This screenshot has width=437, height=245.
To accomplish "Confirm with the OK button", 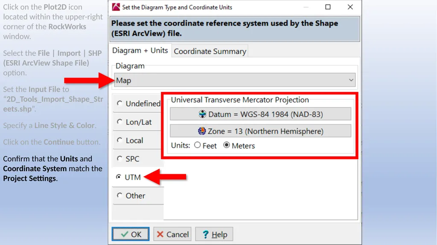I will (131, 234).
